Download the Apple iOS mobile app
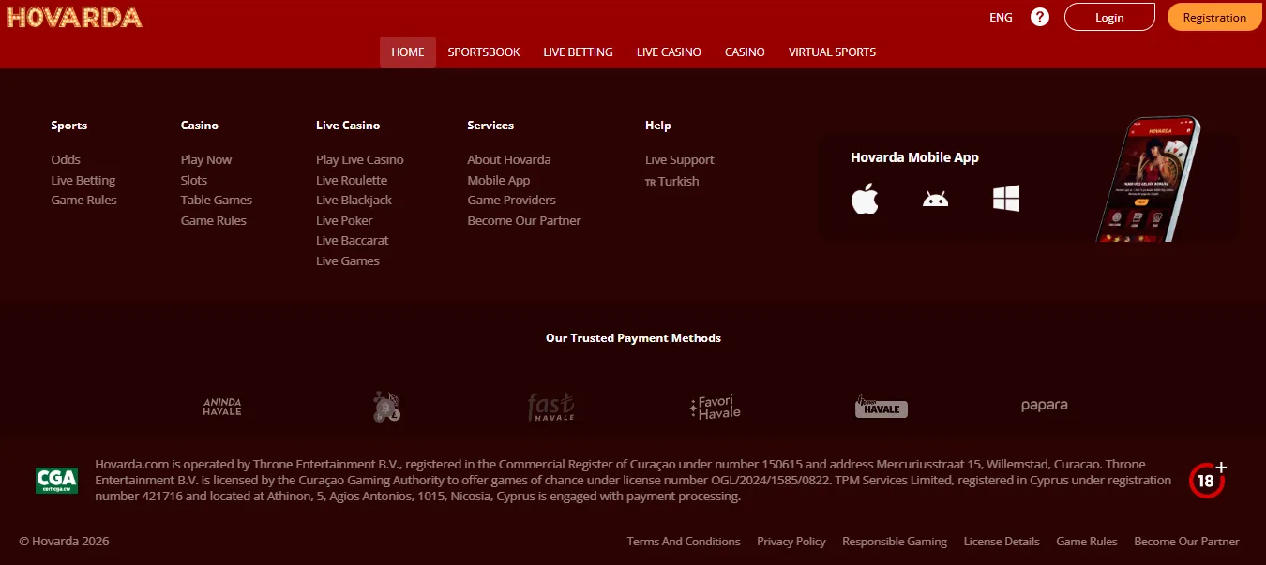 pyautogui.click(x=865, y=199)
